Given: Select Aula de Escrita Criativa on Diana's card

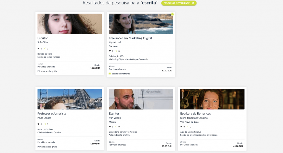Looking at the screenshot, I should tap(191, 132).
